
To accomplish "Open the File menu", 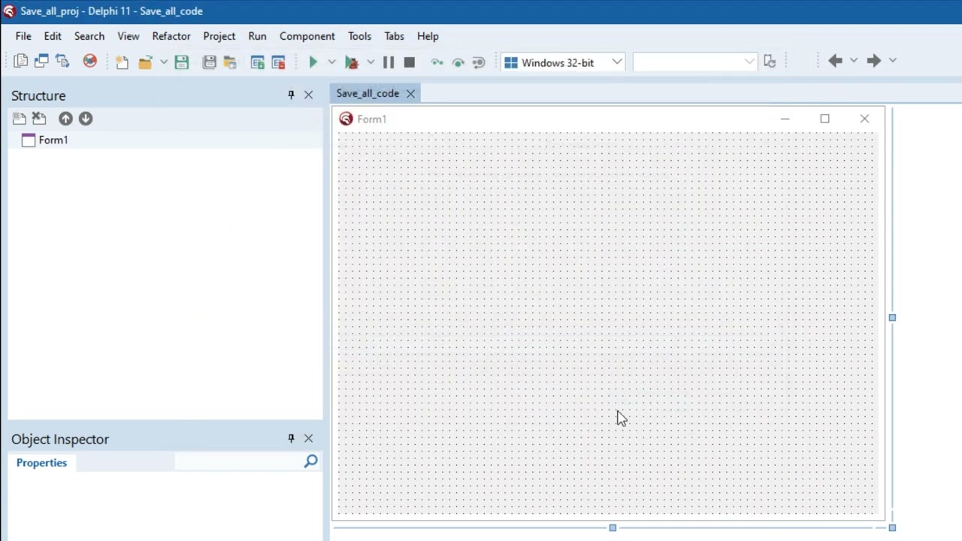I will pos(23,36).
